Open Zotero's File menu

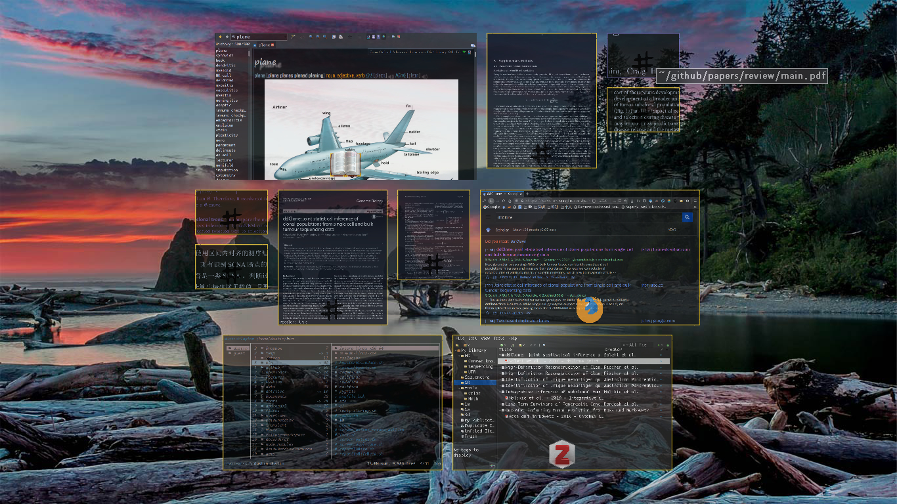[460, 338]
